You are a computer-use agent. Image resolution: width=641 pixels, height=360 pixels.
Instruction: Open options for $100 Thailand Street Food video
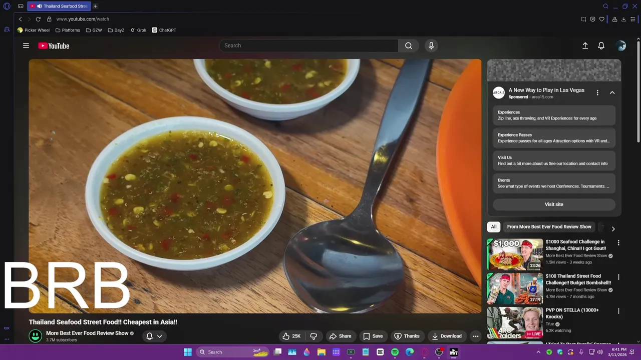(618, 277)
